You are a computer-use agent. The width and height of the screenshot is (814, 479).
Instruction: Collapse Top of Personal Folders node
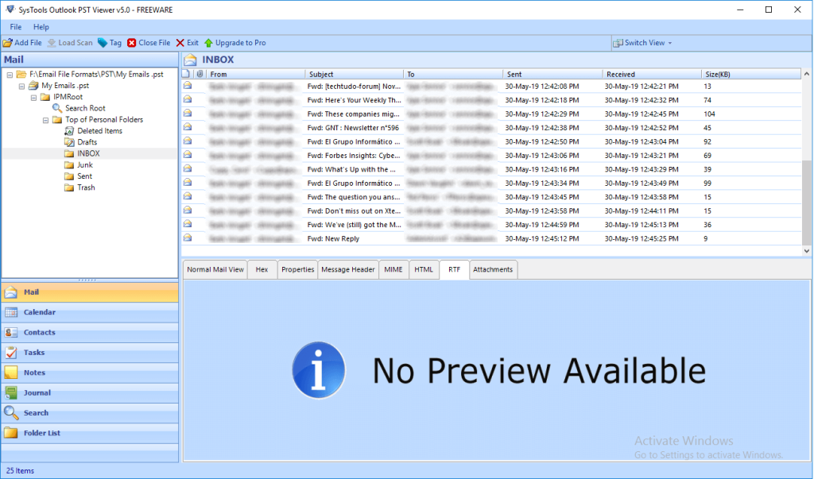[x=45, y=121]
